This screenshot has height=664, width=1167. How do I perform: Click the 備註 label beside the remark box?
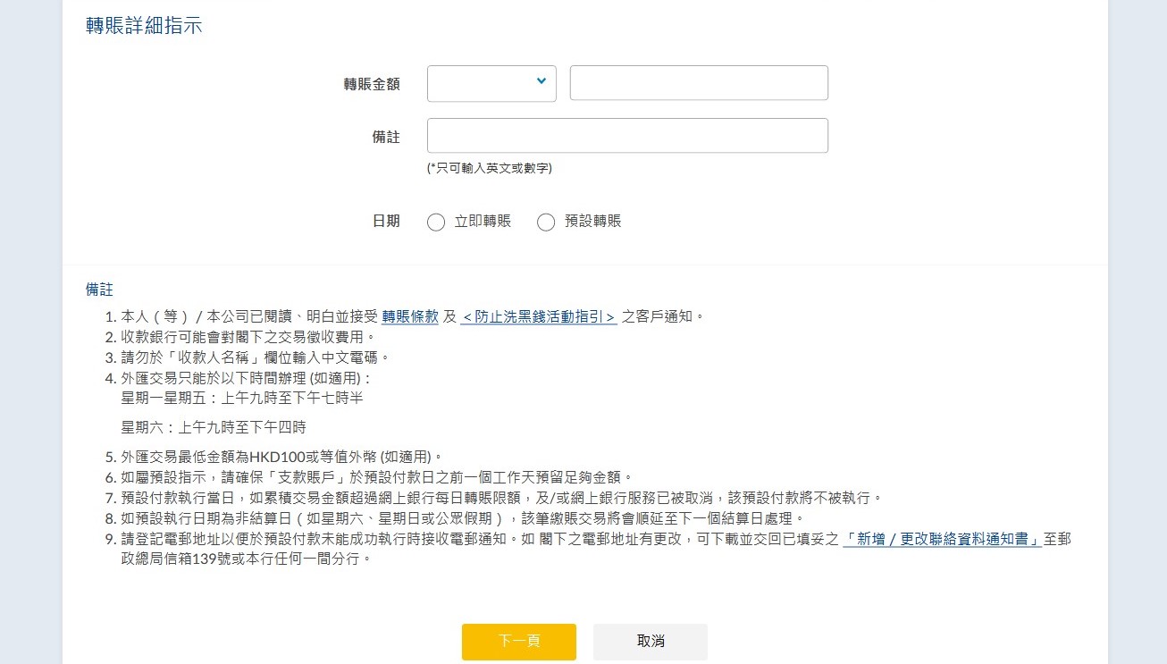386,137
